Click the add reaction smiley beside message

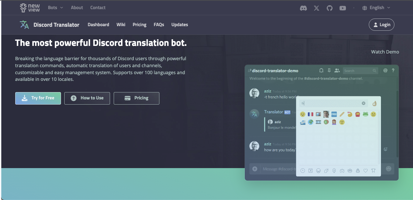[386, 149]
